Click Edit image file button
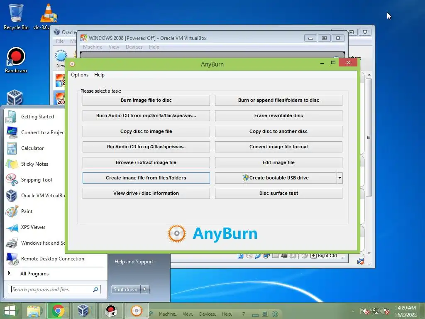 pyautogui.click(x=278, y=162)
